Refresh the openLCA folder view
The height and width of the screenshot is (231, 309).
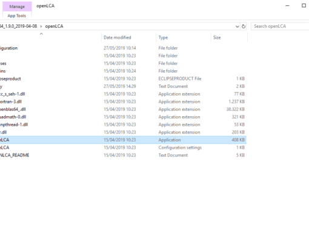244,27
